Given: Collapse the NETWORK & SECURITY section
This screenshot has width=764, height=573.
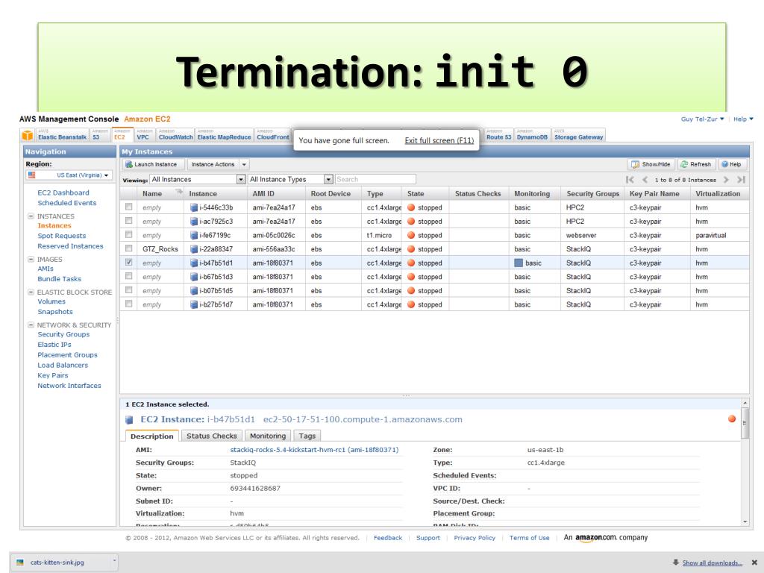Looking at the screenshot, I should coord(31,325).
